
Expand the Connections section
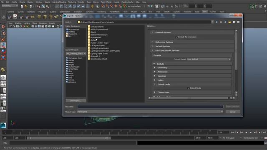pyautogui.click(x=155, y=92)
